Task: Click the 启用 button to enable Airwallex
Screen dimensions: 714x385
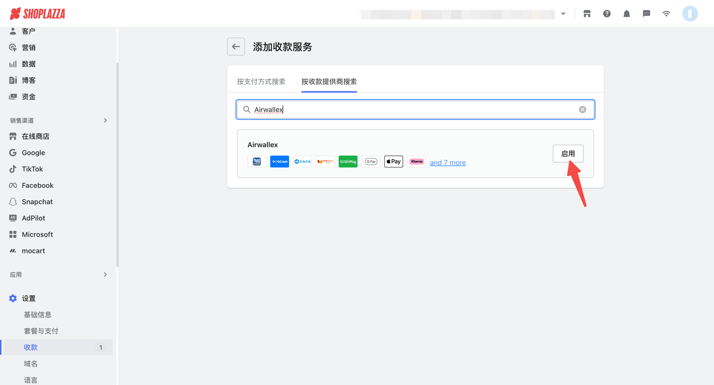Action: (568, 153)
